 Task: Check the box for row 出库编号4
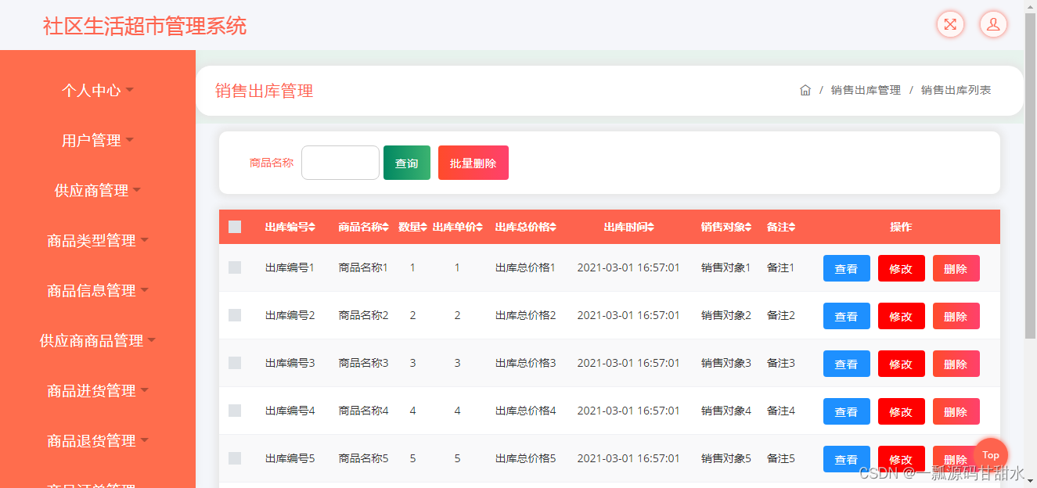point(235,411)
